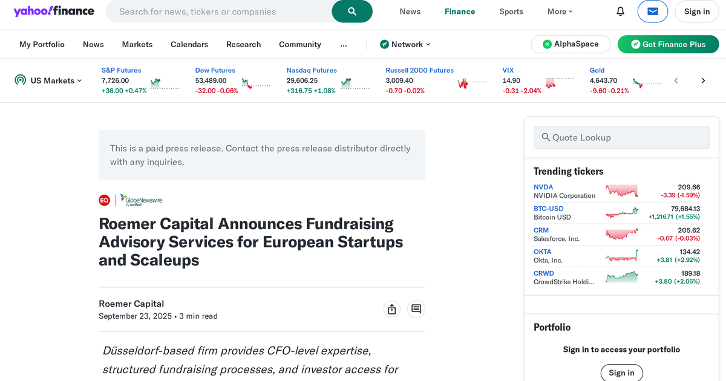Click the Roemer Capital author name
Screen dimensions: 726x381
(x=131, y=304)
